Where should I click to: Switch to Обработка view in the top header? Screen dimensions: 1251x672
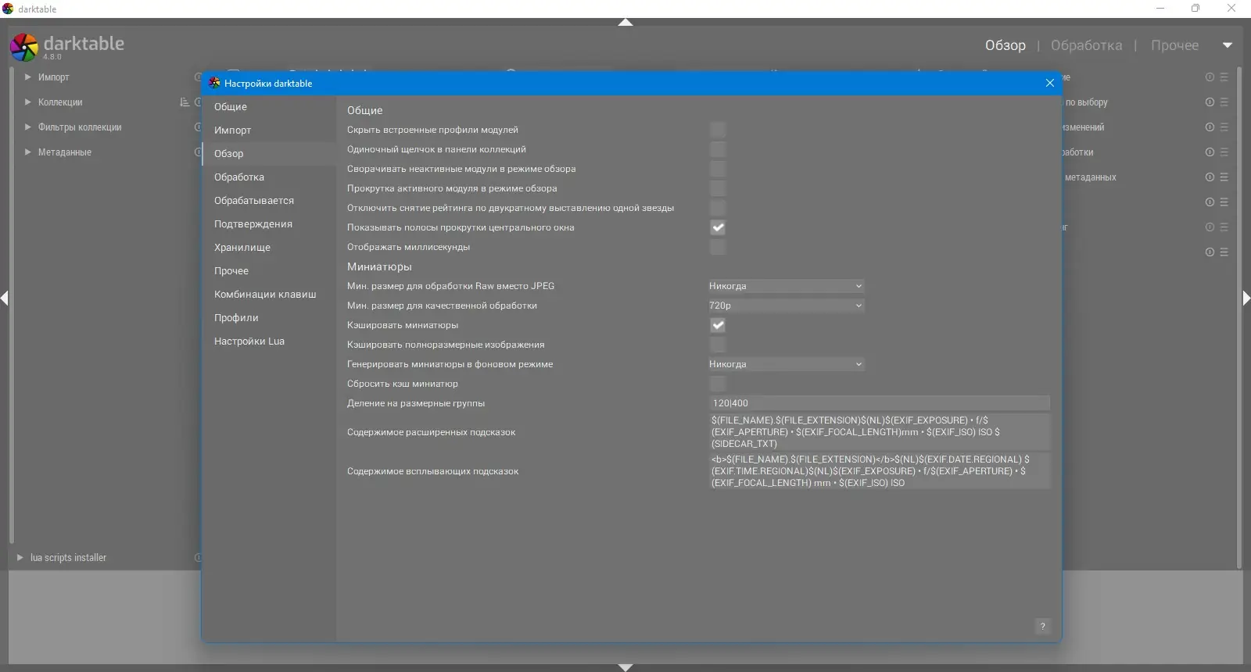pos(1086,45)
